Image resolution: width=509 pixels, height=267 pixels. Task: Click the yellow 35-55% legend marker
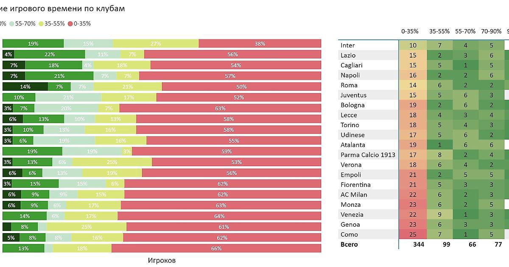pos(41,24)
